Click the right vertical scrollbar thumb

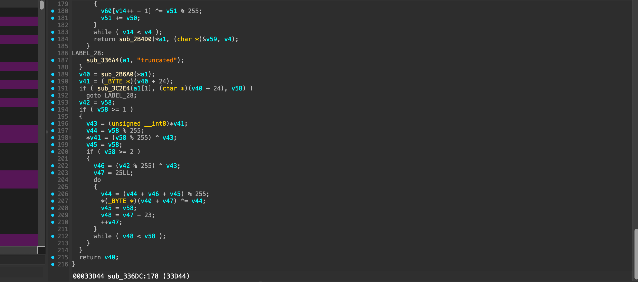[x=636, y=254]
